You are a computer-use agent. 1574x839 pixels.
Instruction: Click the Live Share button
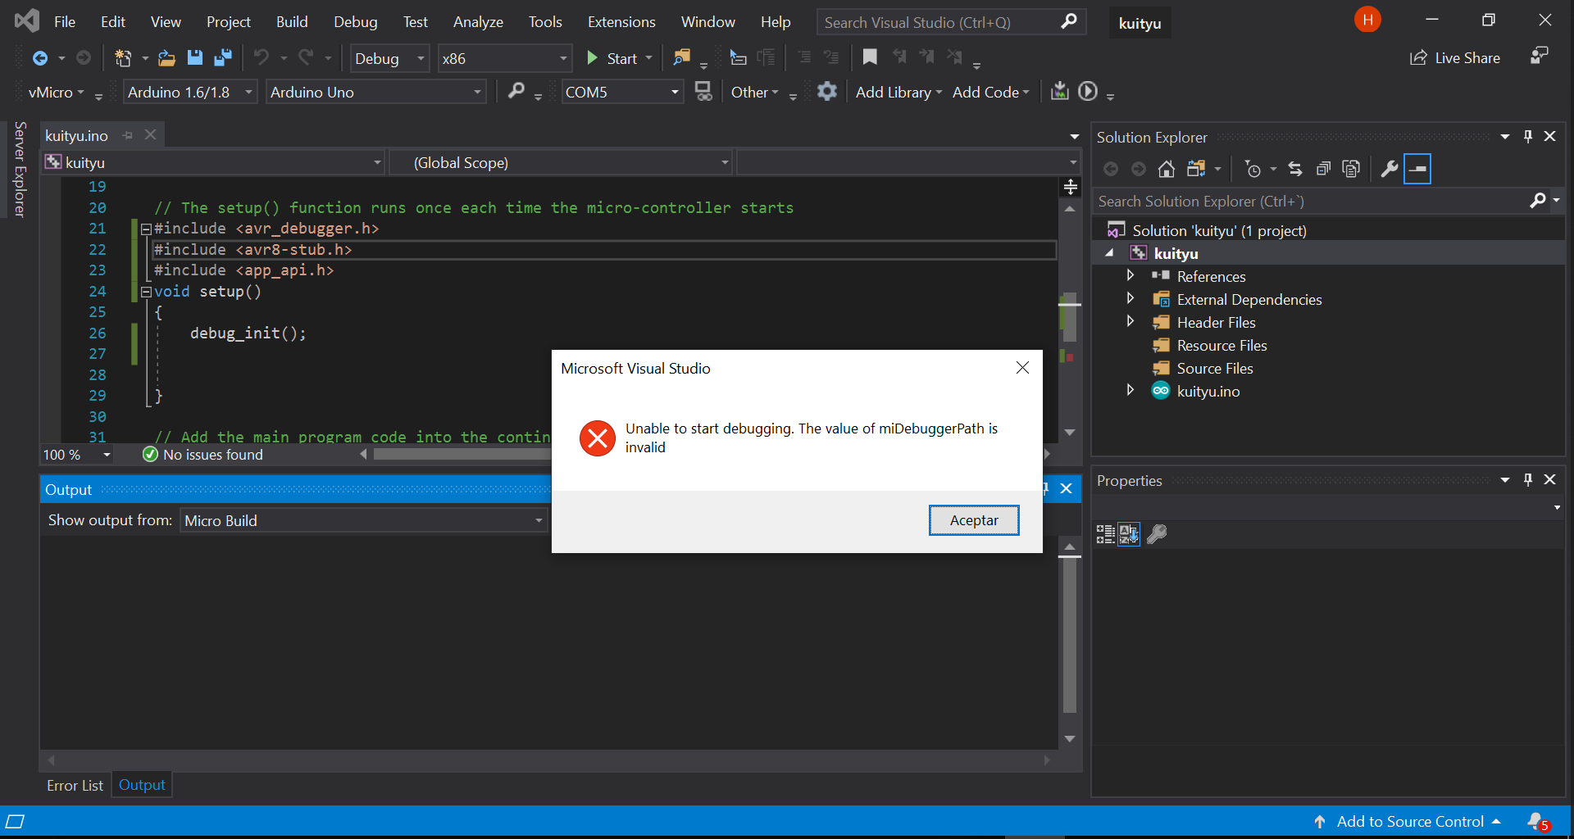1455,58
